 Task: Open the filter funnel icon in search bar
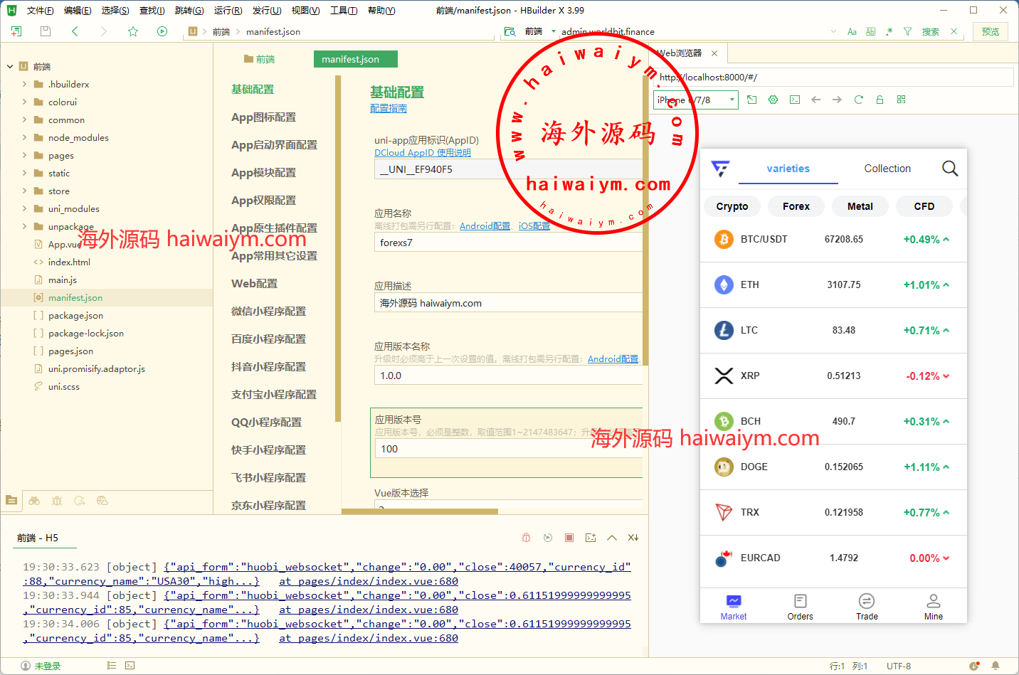[907, 31]
